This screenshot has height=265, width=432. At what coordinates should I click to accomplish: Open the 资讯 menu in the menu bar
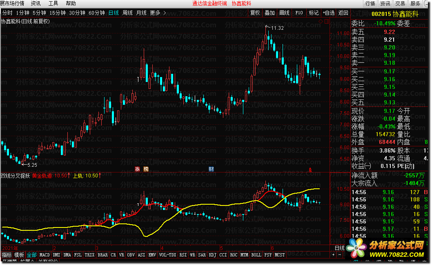36,3
